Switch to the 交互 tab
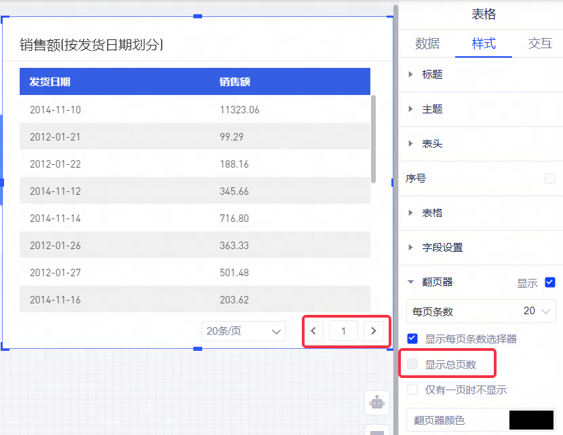This screenshot has width=563, height=435. (x=540, y=43)
